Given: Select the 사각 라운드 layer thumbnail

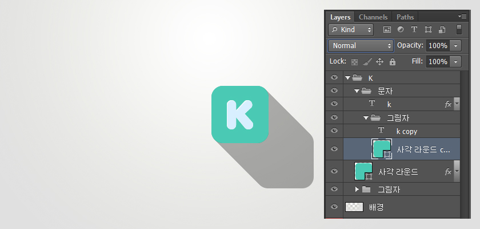Looking at the screenshot, I should coord(363,171).
